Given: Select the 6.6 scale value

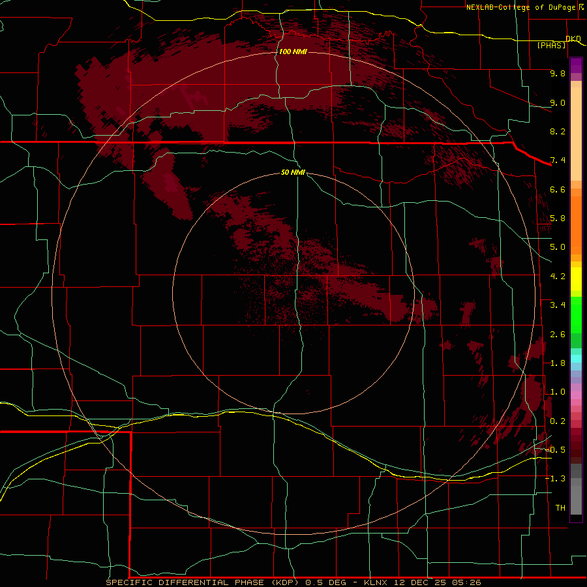Looking at the screenshot, I should [558, 189].
